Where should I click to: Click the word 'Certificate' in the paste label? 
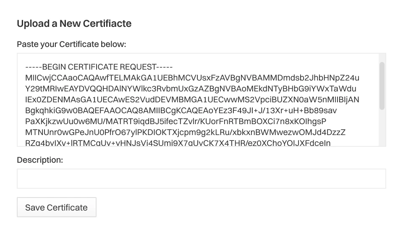click(79, 44)
